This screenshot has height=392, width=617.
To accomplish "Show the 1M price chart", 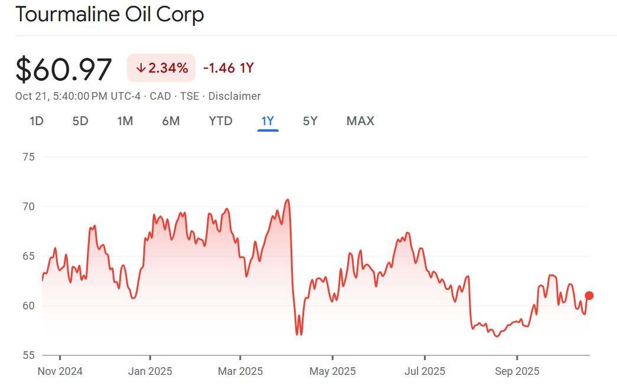I will 125,121.
